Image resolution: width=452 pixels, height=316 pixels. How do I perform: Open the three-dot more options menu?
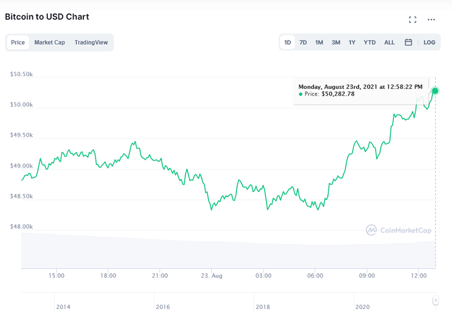click(431, 19)
